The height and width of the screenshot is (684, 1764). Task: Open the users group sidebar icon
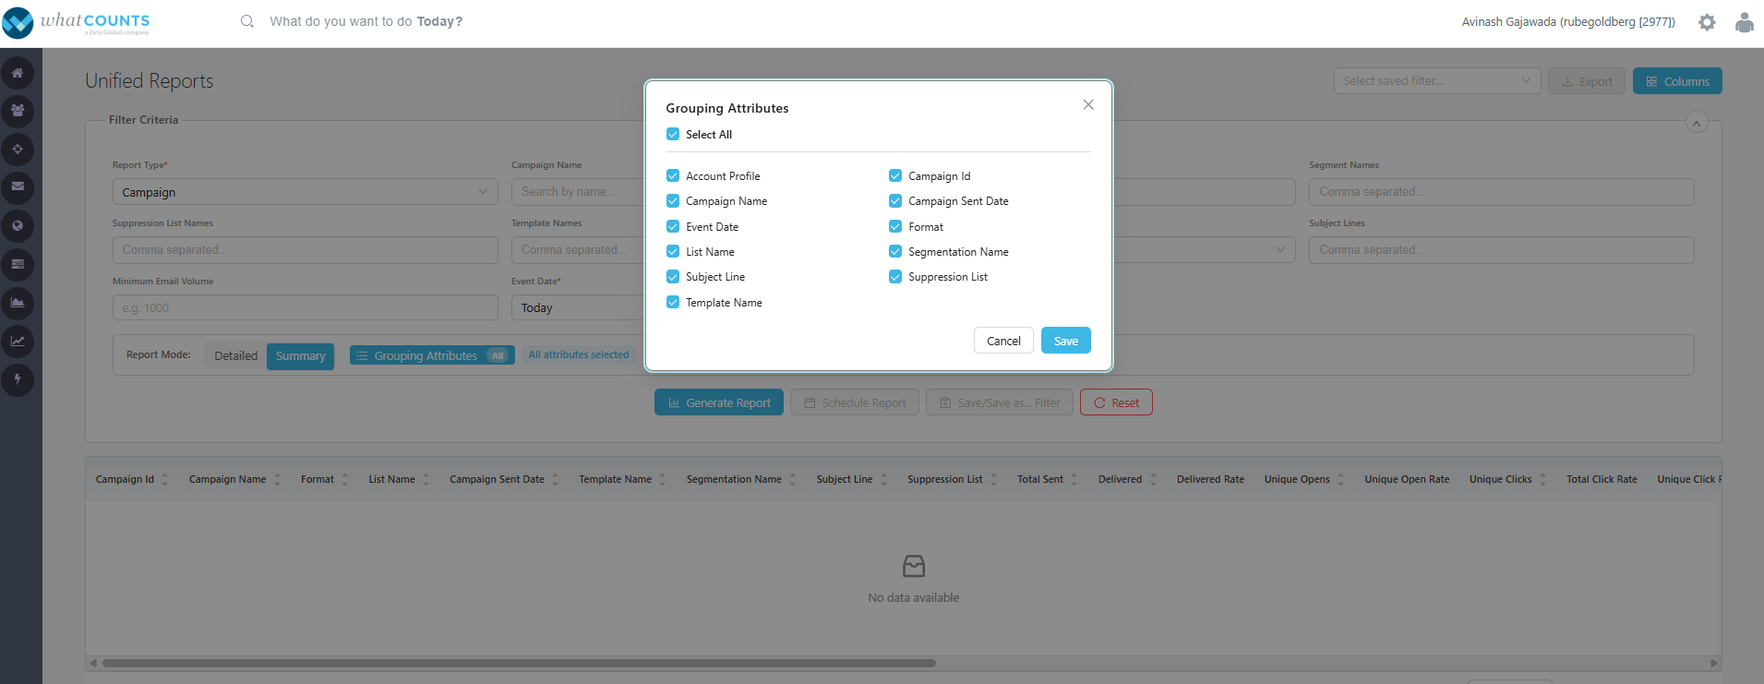(x=18, y=111)
